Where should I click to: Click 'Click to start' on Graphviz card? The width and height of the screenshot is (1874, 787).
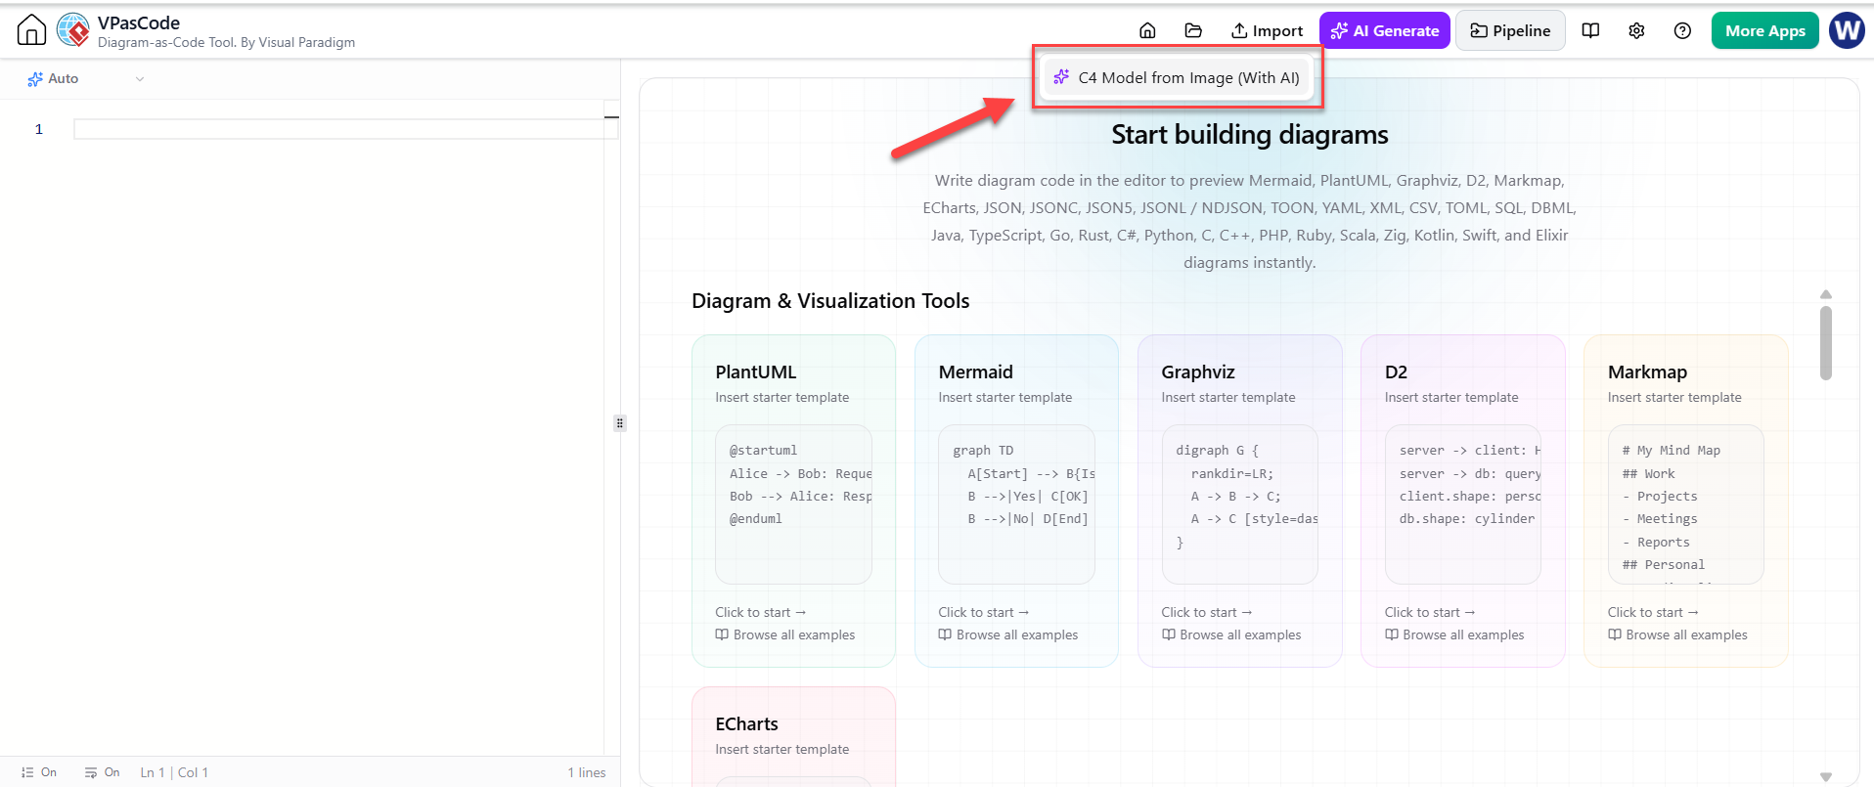click(1206, 612)
